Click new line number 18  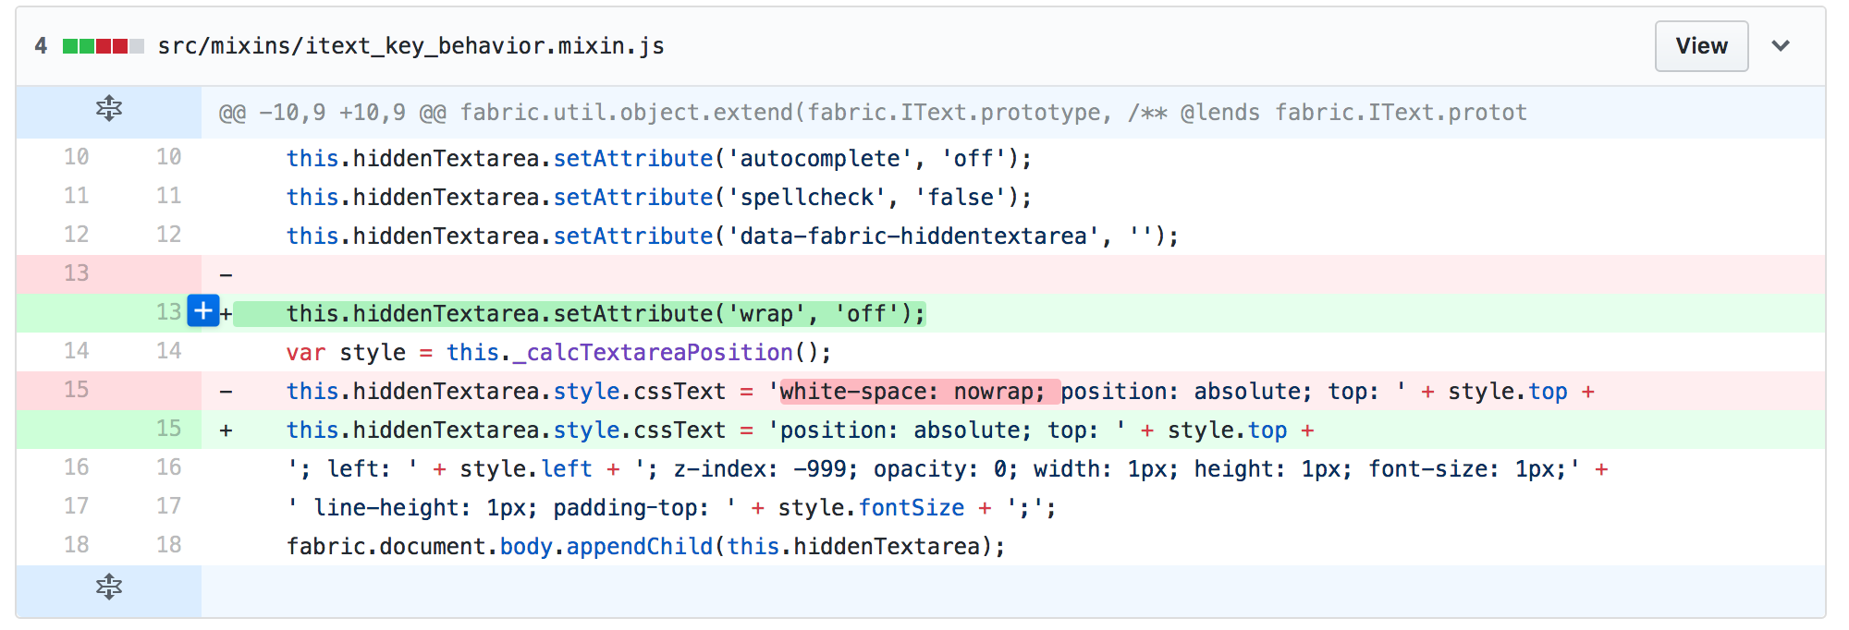168,545
